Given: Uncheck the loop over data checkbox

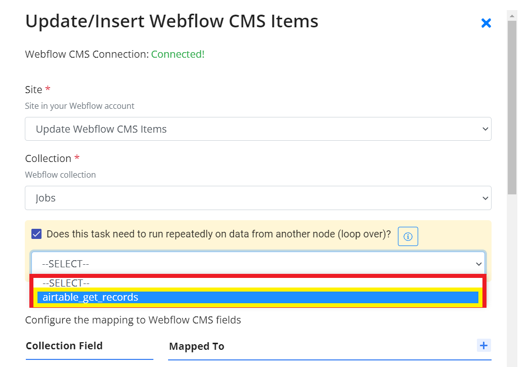Looking at the screenshot, I should tap(36, 234).
